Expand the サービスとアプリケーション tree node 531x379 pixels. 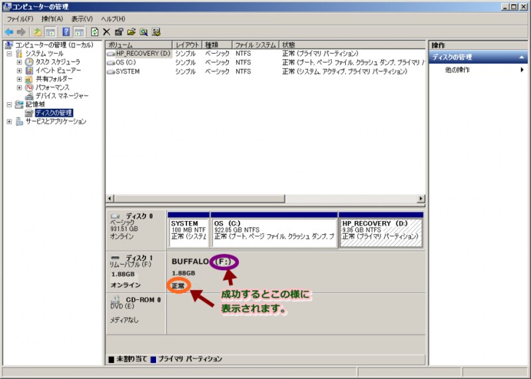coord(9,121)
